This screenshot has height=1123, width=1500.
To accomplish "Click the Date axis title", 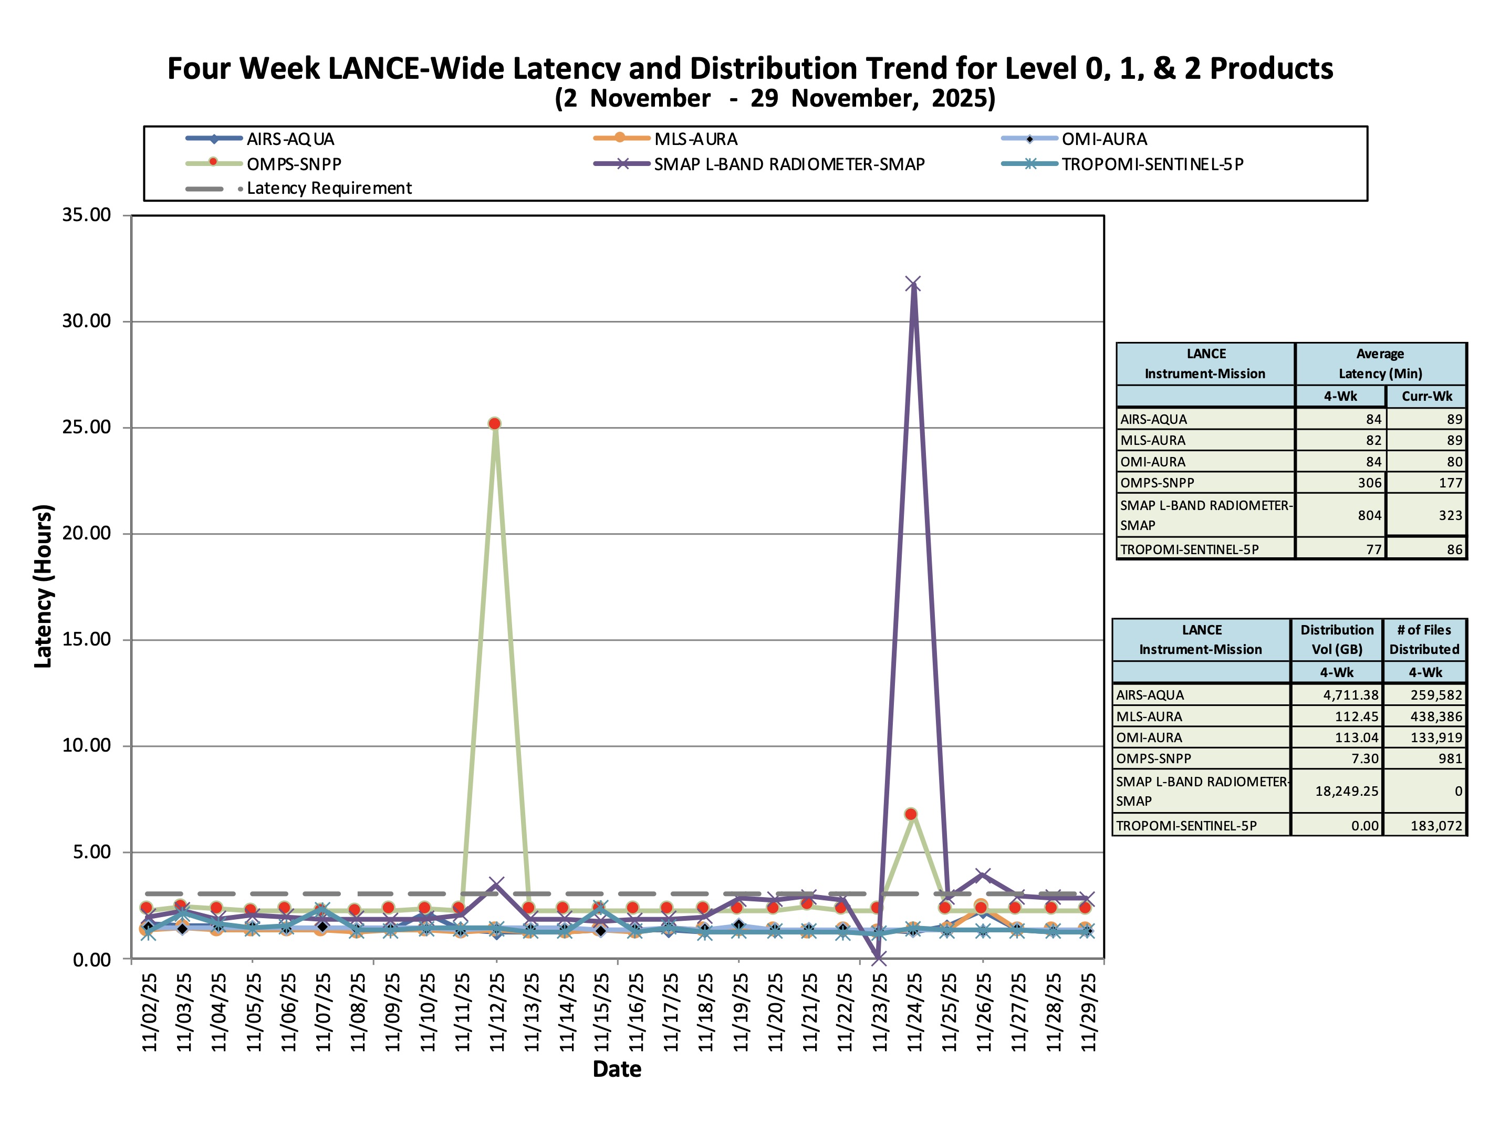I will click(x=617, y=1069).
